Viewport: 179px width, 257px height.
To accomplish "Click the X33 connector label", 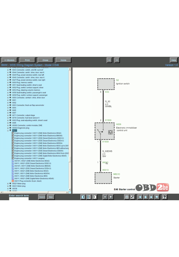I will click(107, 92).
